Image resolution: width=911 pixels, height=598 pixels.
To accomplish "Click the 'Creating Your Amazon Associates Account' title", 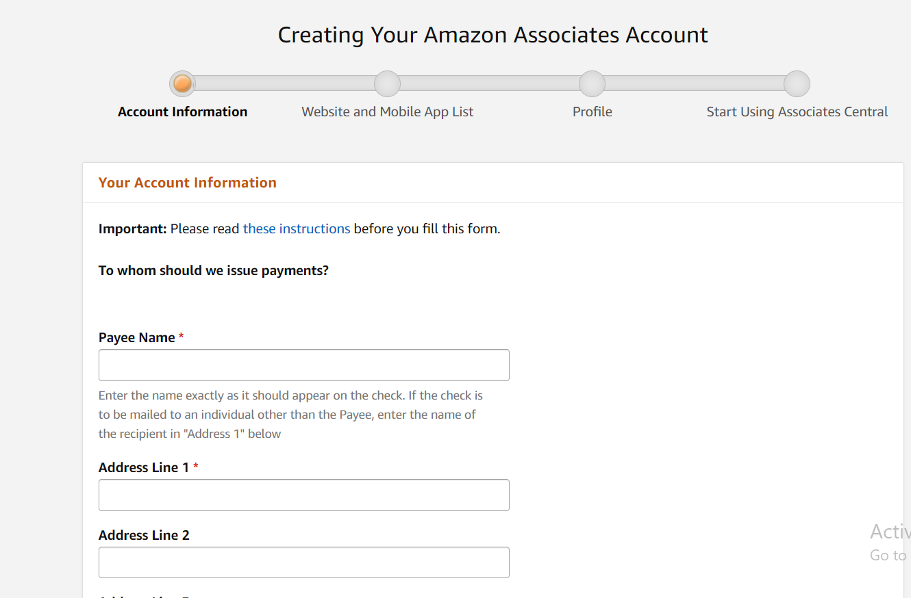I will 492,35.
